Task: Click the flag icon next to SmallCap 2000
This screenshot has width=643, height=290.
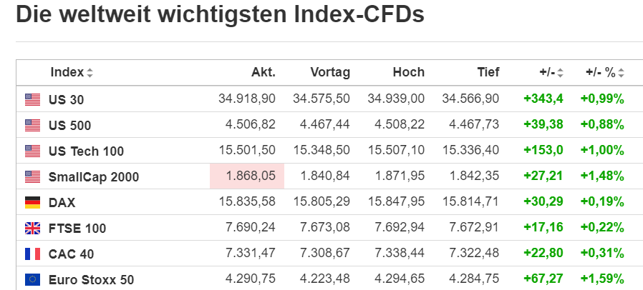Action: tap(32, 176)
